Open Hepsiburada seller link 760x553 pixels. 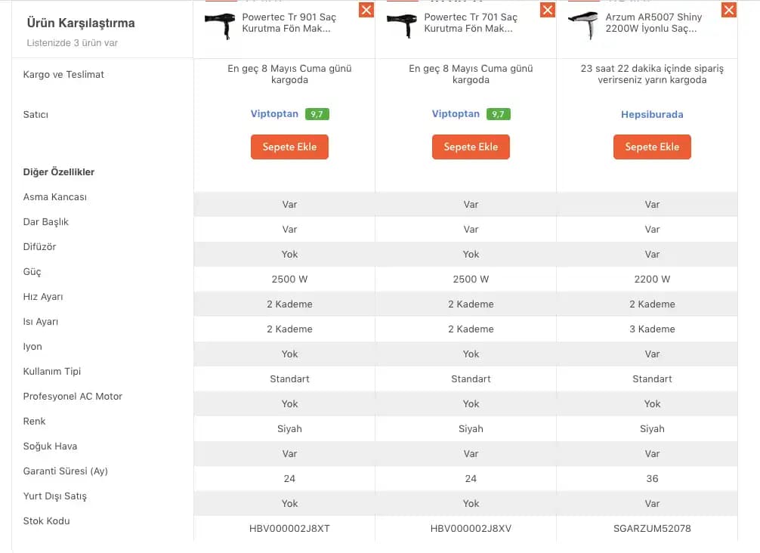[x=652, y=115]
